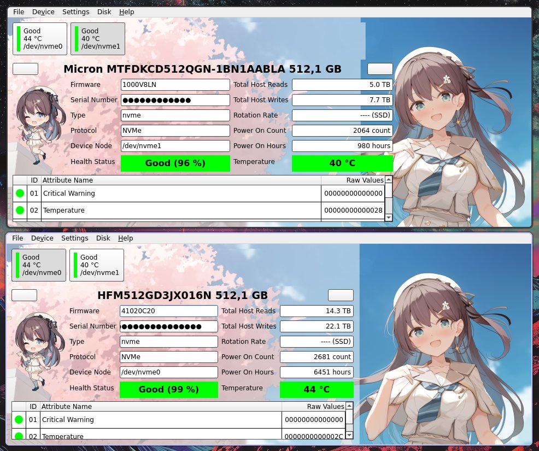The width and height of the screenshot is (539, 451).
Task: Click the masked Serial Number field of the Micron drive
Action: tap(175, 100)
